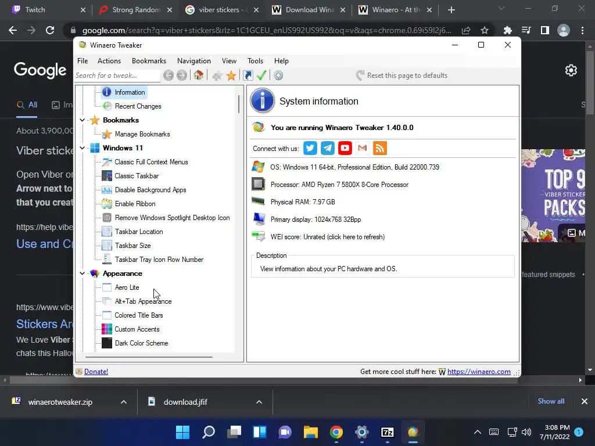Open Chrome side panel icon

pos(544,30)
